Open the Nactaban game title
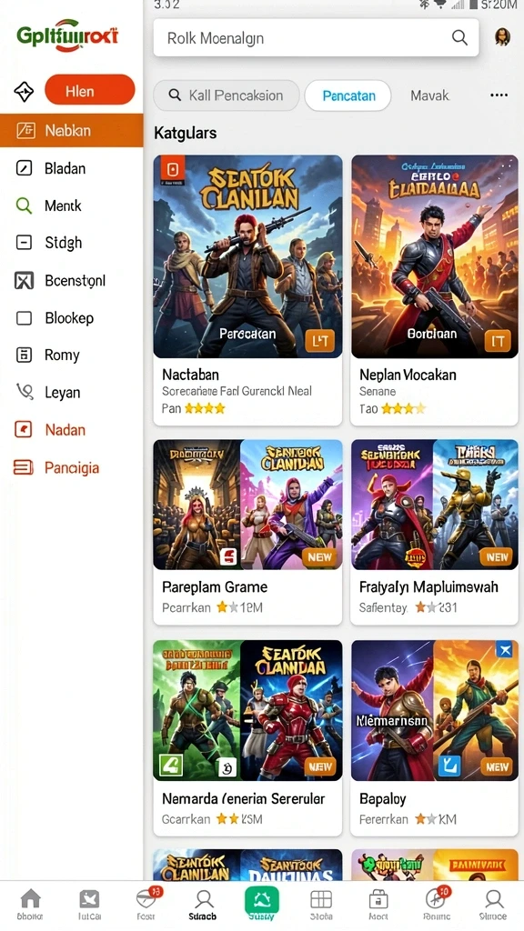524x931 pixels. click(191, 375)
